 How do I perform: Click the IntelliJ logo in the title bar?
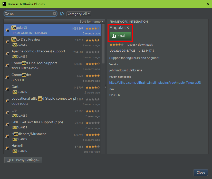point(4,4)
